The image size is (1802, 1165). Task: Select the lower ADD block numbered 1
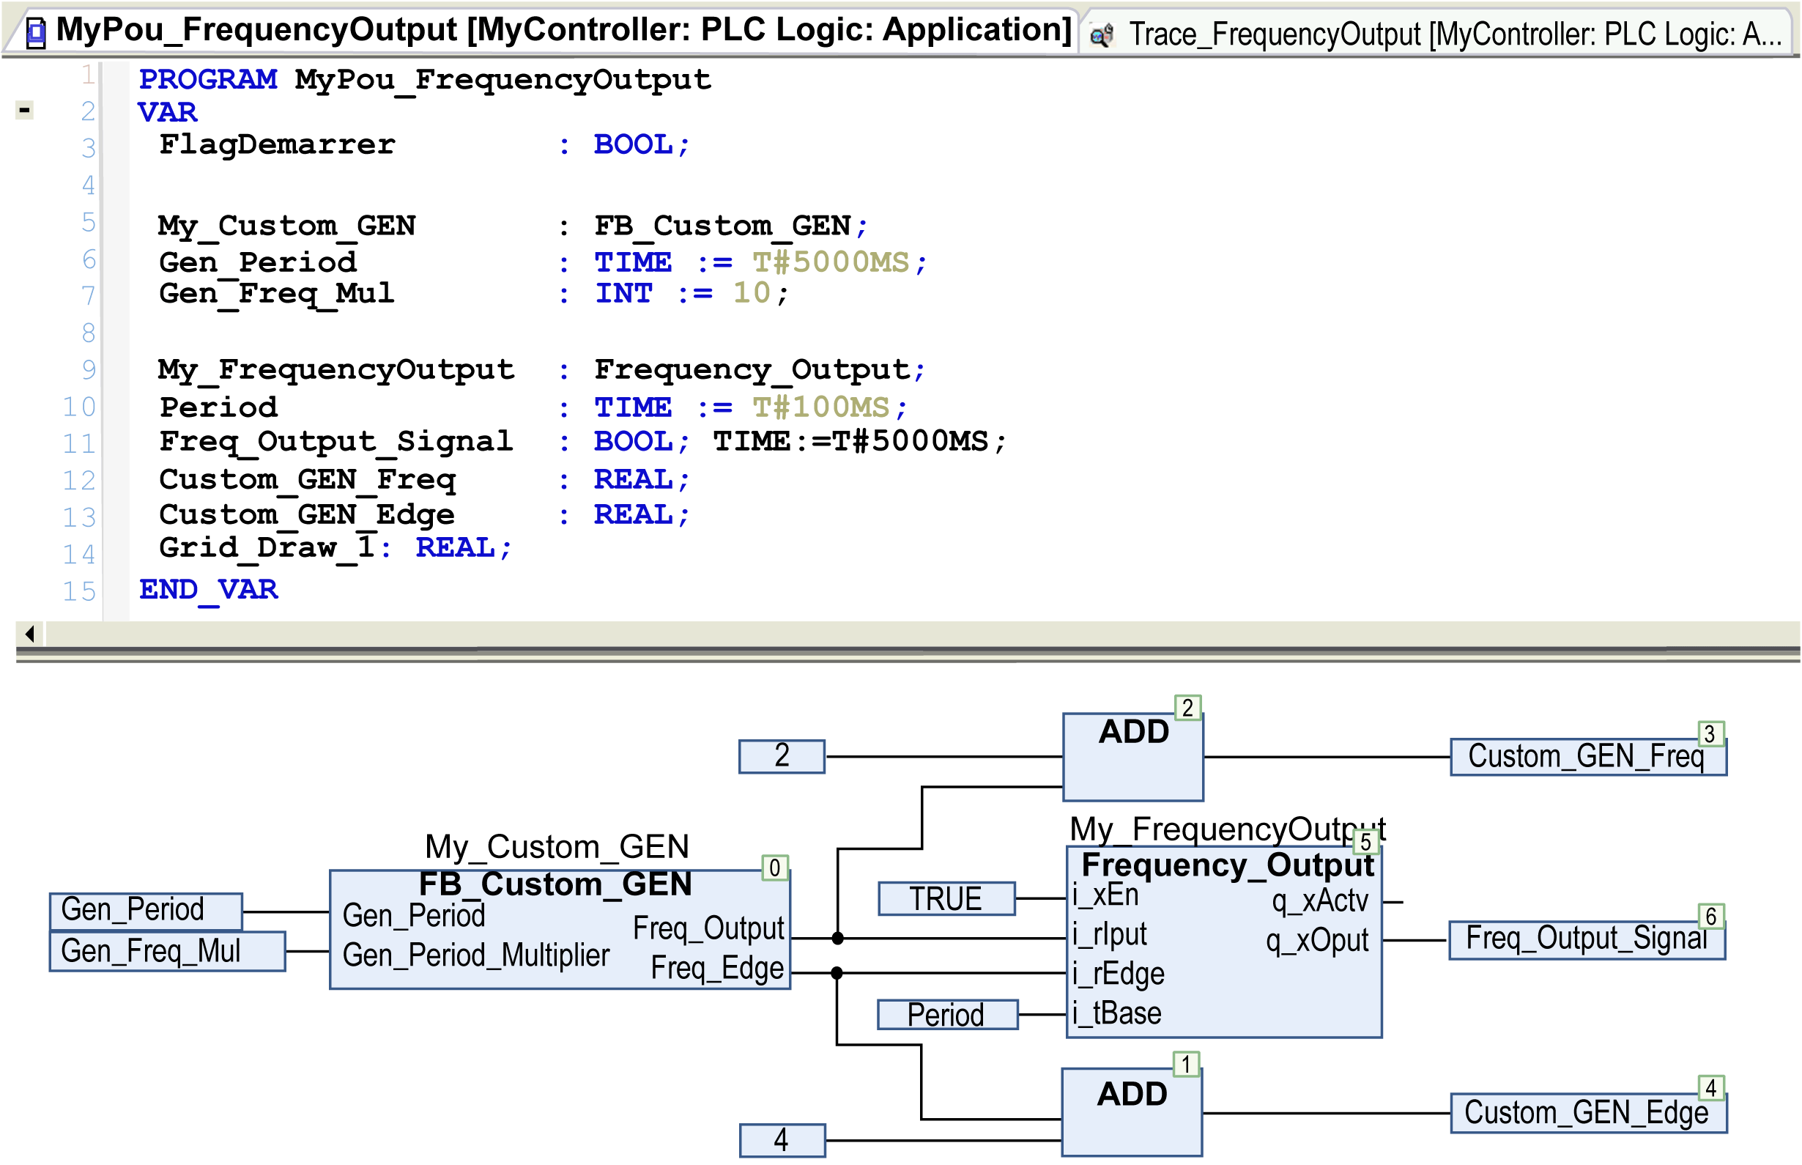pos(1131,1112)
